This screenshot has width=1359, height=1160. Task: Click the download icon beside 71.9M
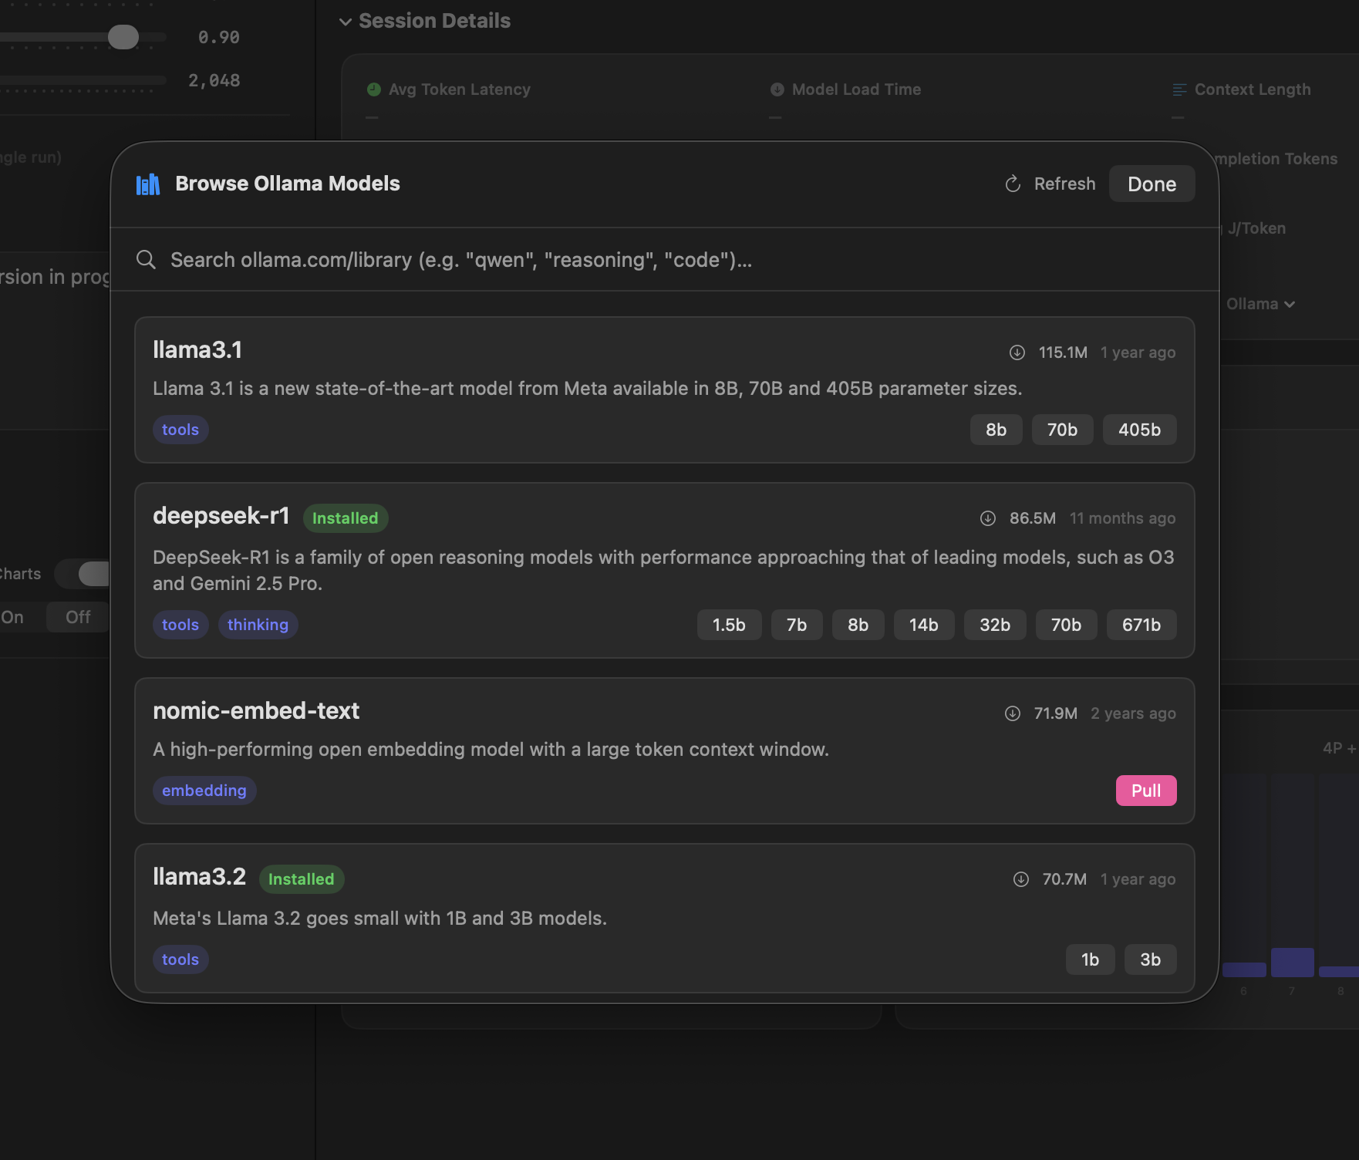click(x=1013, y=713)
